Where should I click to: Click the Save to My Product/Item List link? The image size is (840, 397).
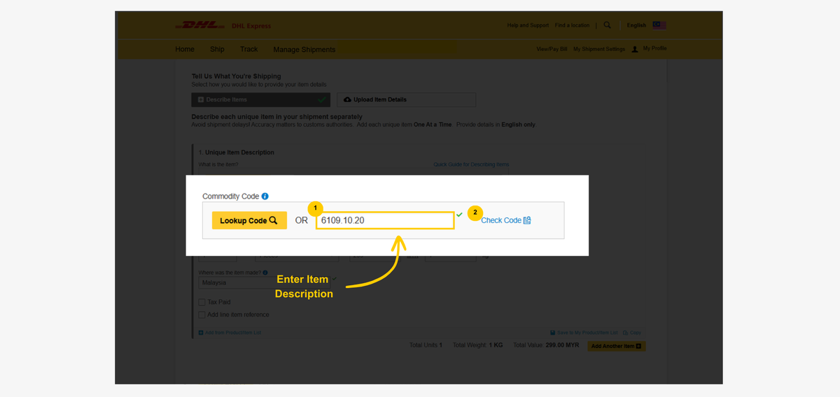584,333
